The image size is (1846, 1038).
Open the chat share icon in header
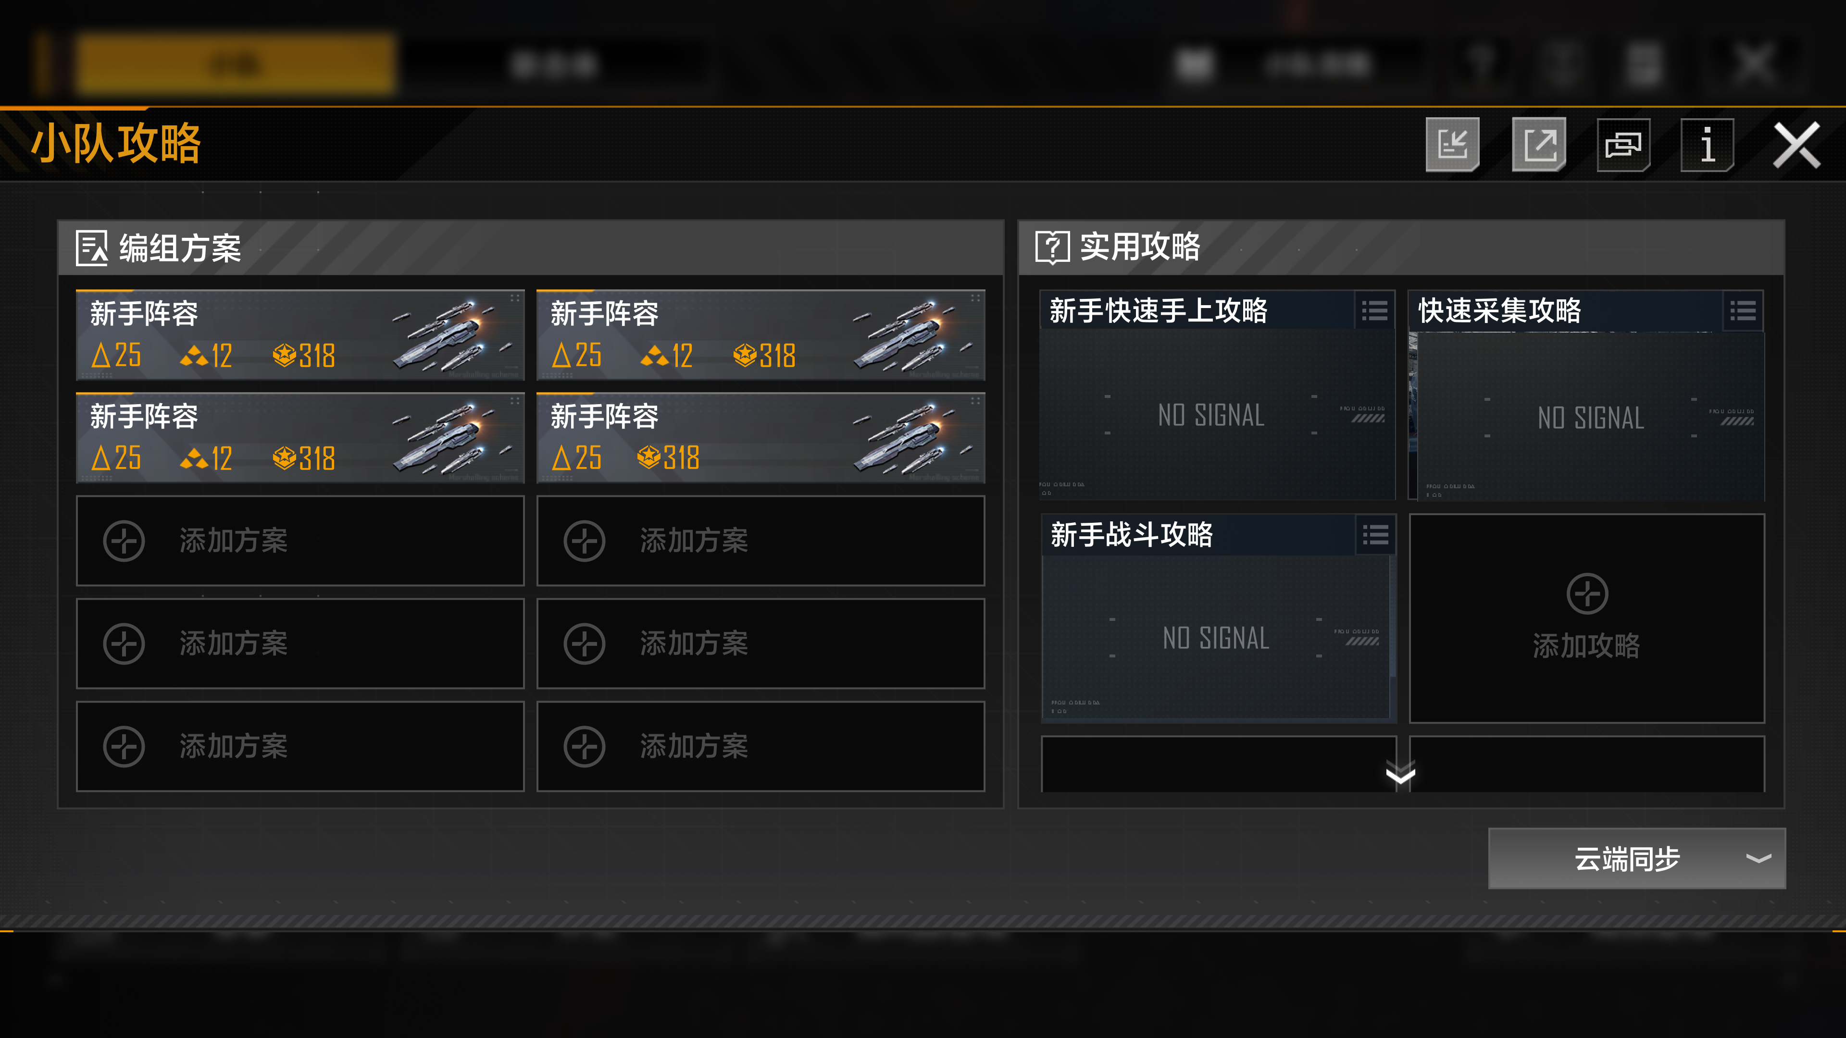pos(1623,145)
